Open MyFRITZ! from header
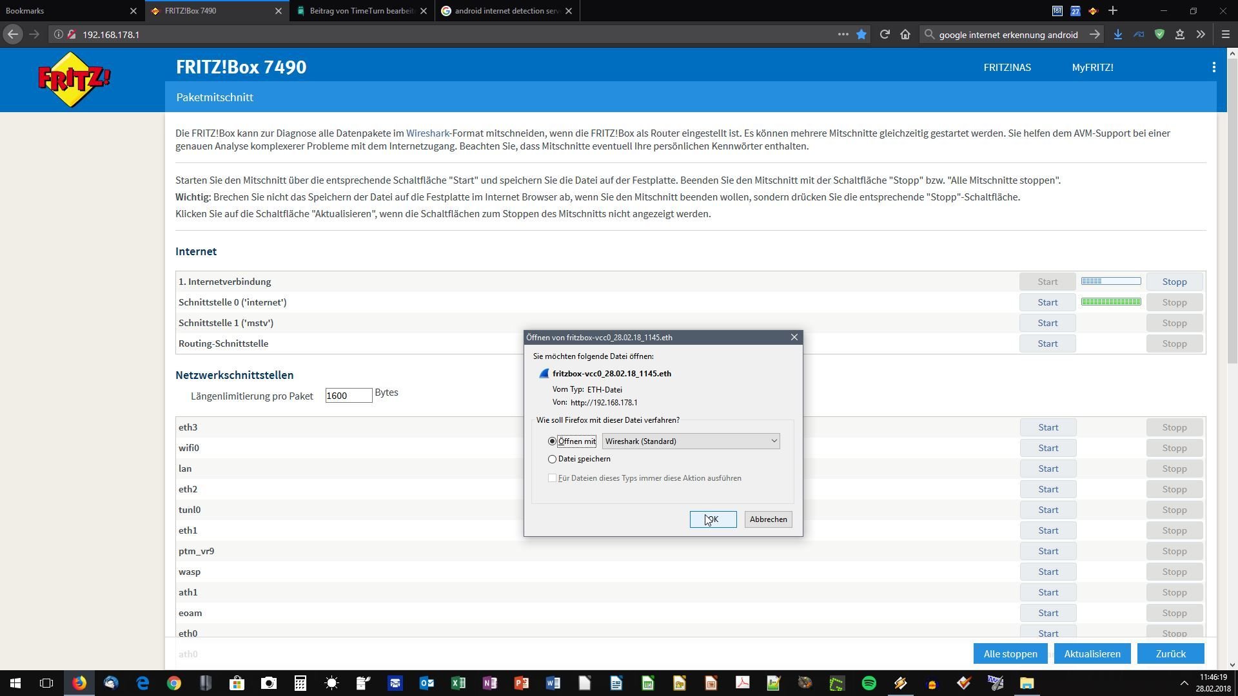This screenshot has width=1238, height=696. [x=1092, y=67]
